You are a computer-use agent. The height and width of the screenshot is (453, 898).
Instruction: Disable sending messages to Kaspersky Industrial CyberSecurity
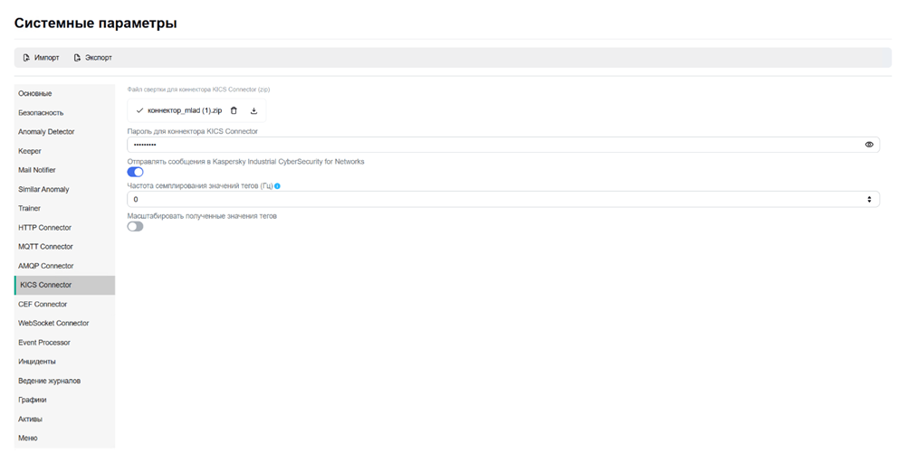135,172
